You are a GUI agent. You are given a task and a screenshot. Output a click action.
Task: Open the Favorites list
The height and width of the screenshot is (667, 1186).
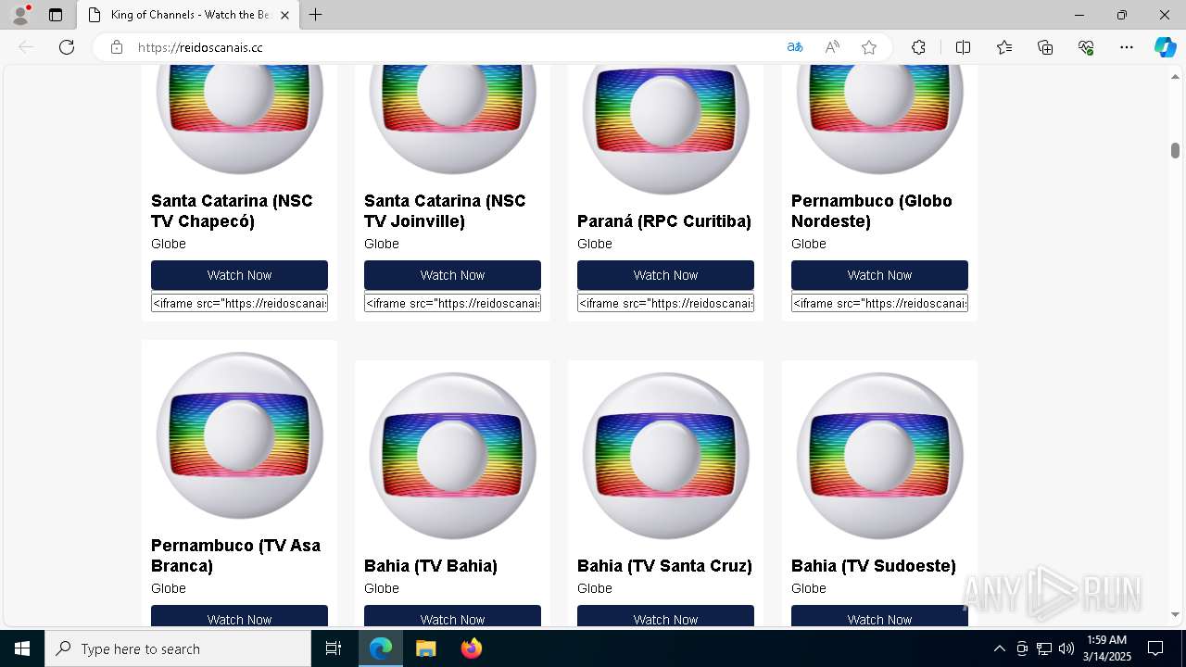[1004, 47]
